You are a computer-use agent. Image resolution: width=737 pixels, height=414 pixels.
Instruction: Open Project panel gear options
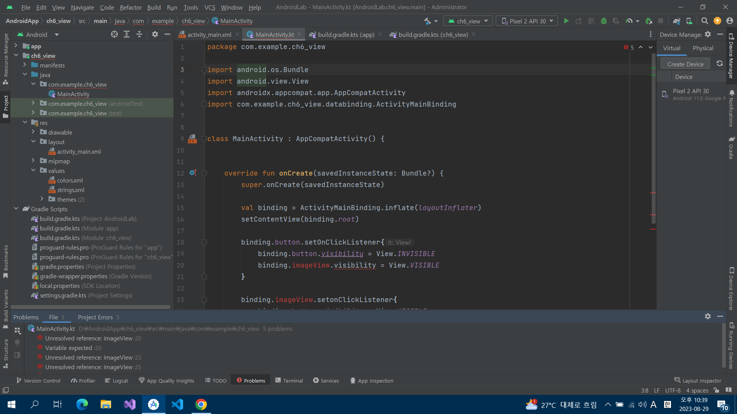(x=155, y=34)
